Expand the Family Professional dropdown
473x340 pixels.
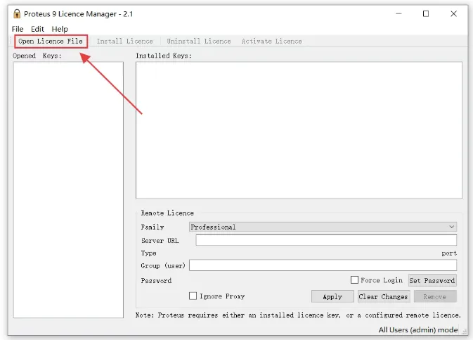tap(323, 227)
